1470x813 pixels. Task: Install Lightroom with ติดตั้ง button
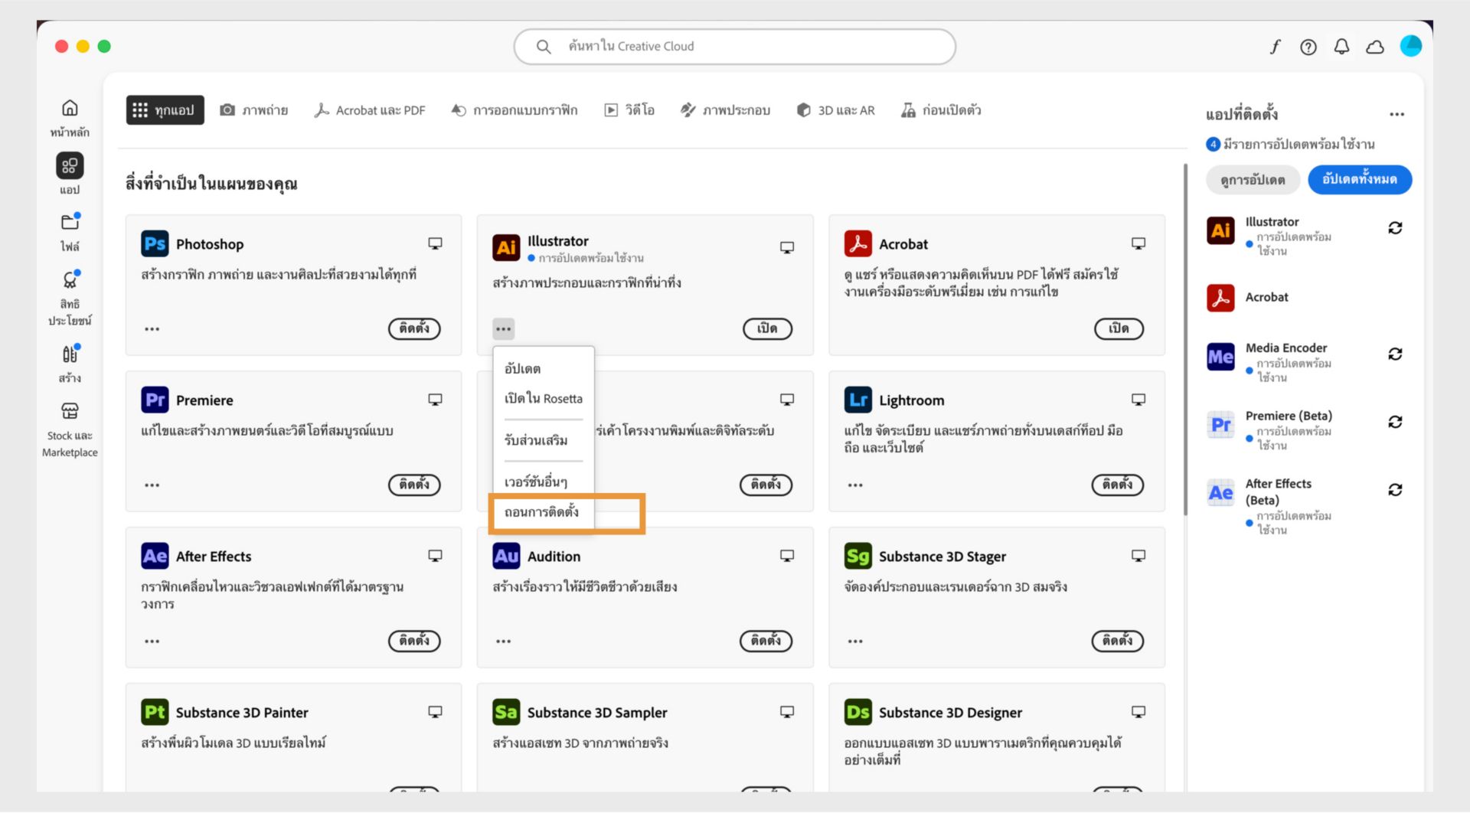click(x=1118, y=485)
